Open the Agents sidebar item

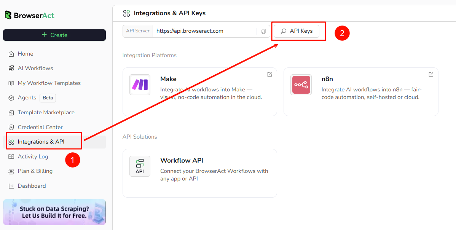click(x=54, y=98)
